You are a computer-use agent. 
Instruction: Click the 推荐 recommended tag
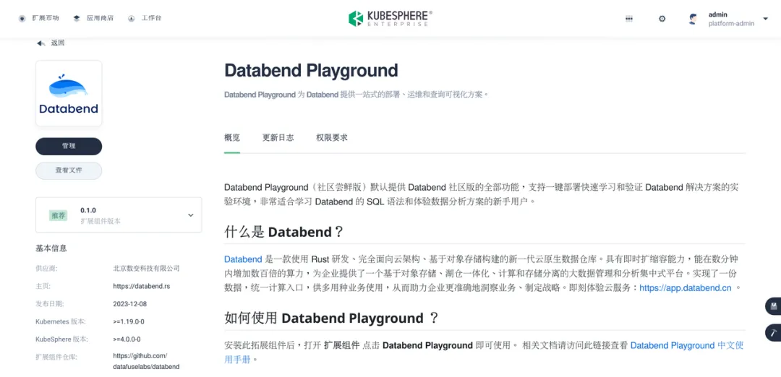pyautogui.click(x=58, y=215)
